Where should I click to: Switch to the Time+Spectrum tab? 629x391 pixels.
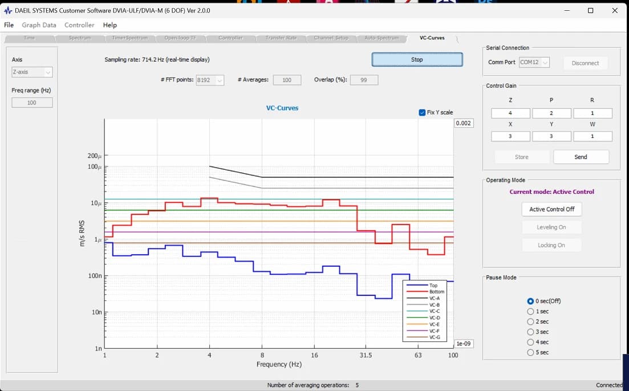pos(130,38)
